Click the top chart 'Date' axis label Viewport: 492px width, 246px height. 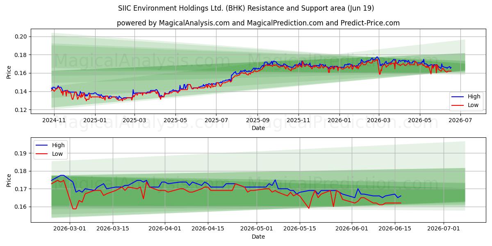coord(258,128)
